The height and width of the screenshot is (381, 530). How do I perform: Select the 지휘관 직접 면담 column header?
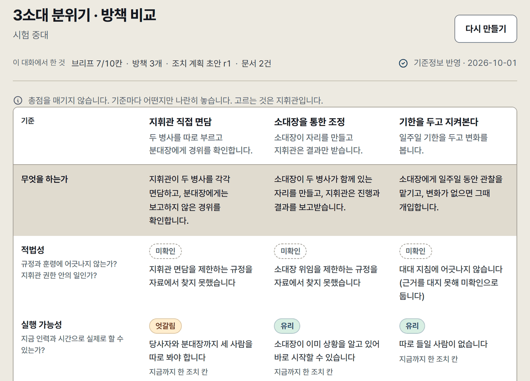click(180, 122)
